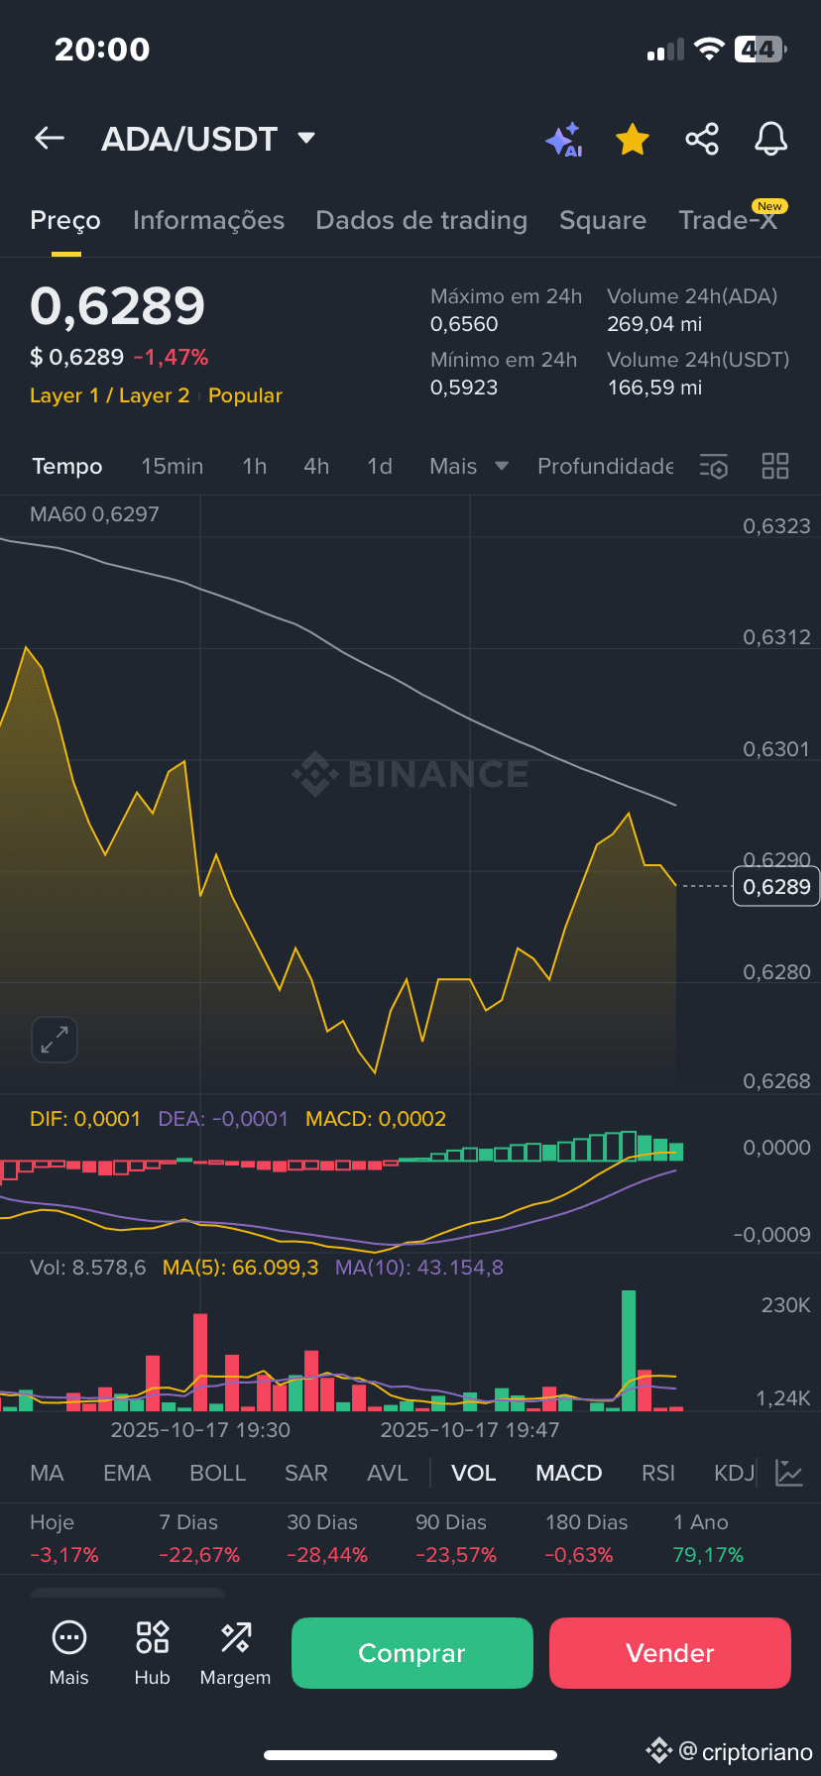Open the Margem trading icon
This screenshot has width=821, height=1776.
[x=235, y=1652]
